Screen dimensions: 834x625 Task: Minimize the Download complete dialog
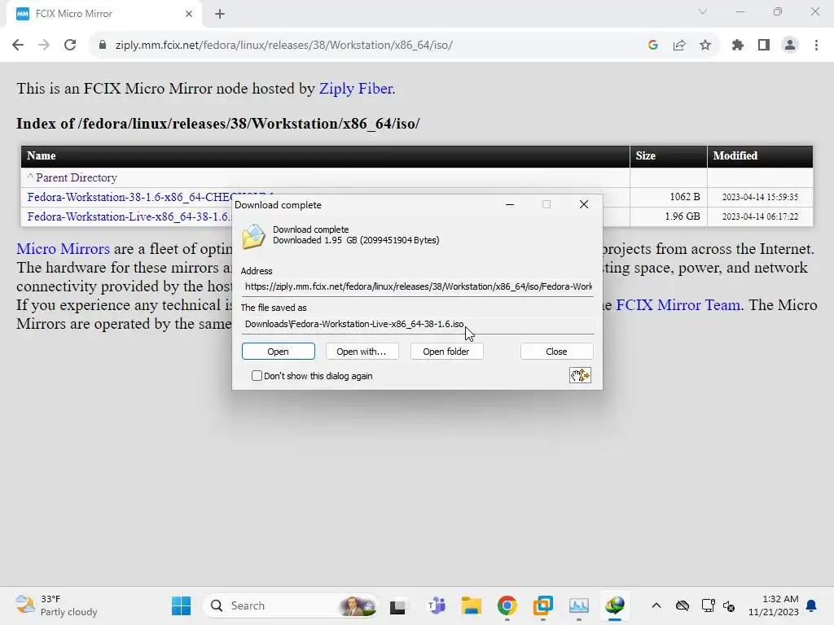coord(510,204)
